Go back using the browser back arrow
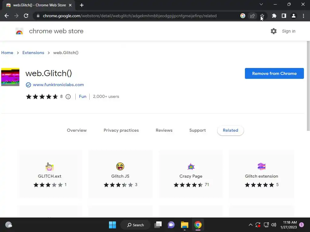 click(7, 16)
